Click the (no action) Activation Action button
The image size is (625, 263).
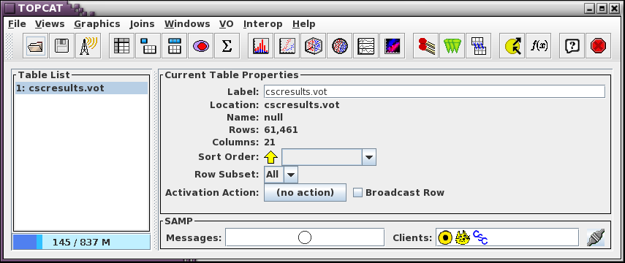click(x=305, y=193)
